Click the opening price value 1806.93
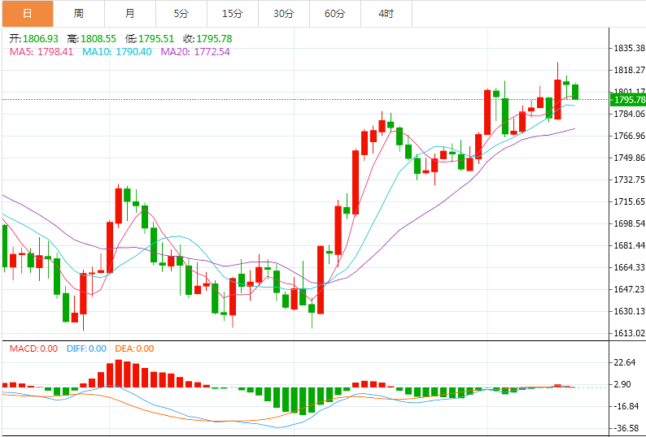The width and height of the screenshot is (646, 437). tap(41, 39)
